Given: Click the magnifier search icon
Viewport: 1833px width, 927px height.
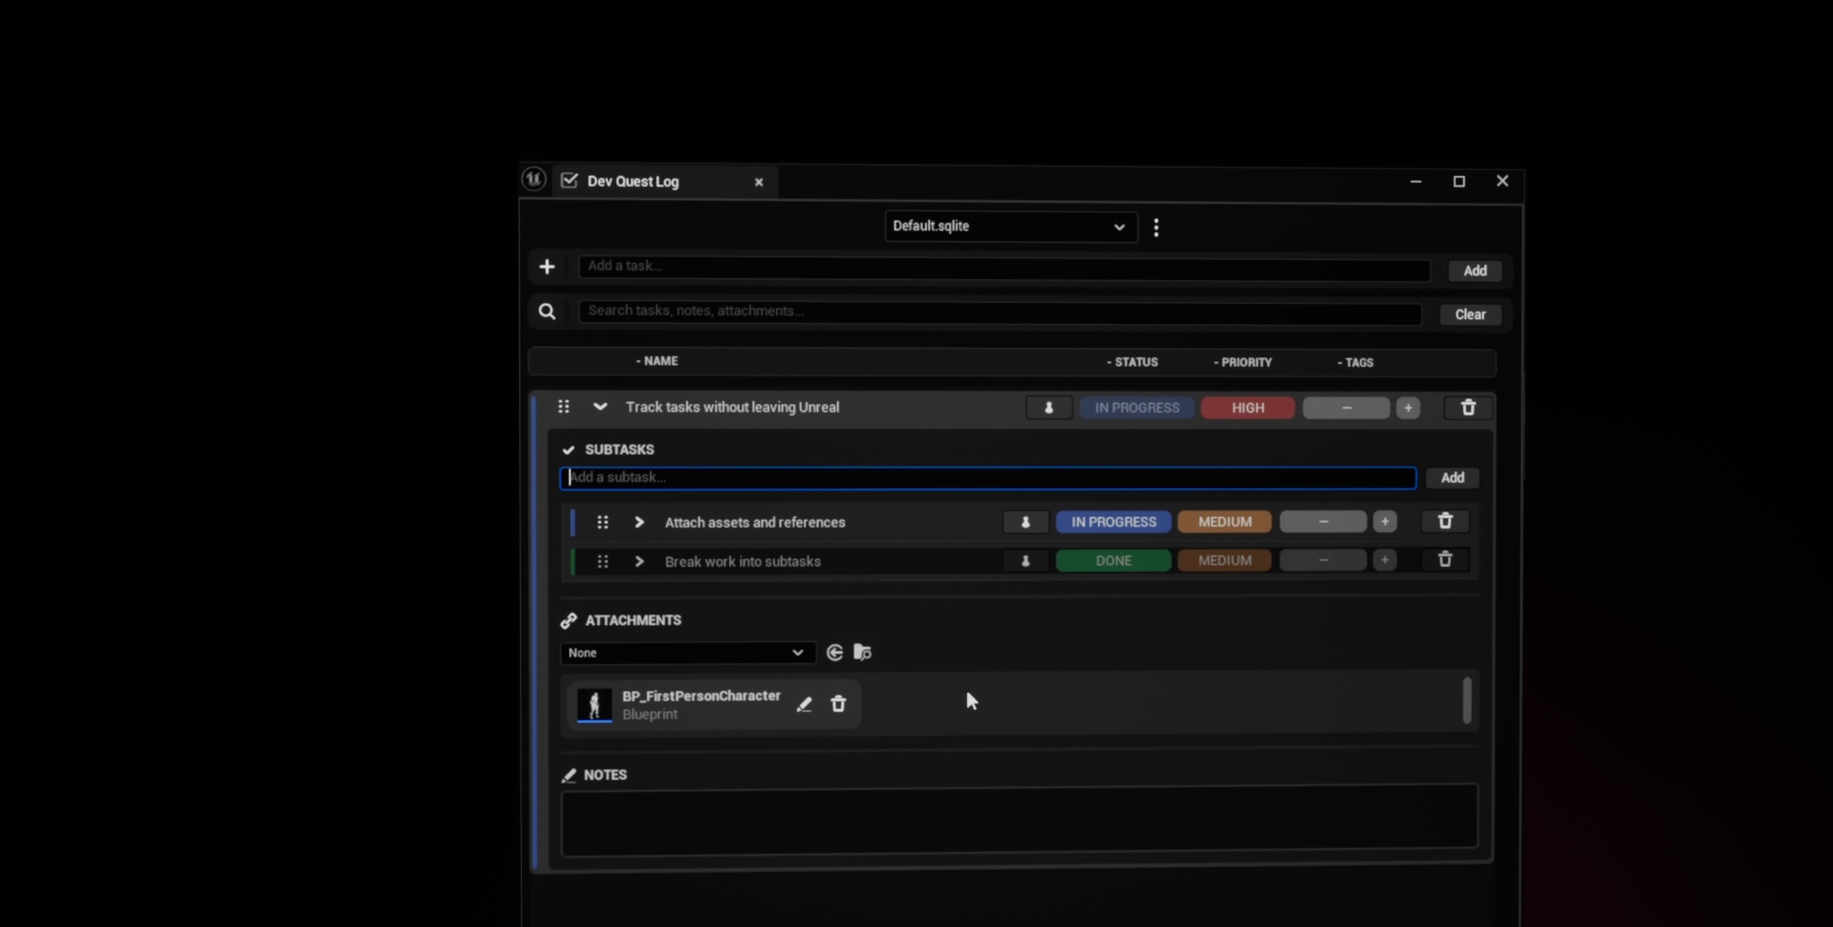Looking at the screenshot, I should click(547, 312).
